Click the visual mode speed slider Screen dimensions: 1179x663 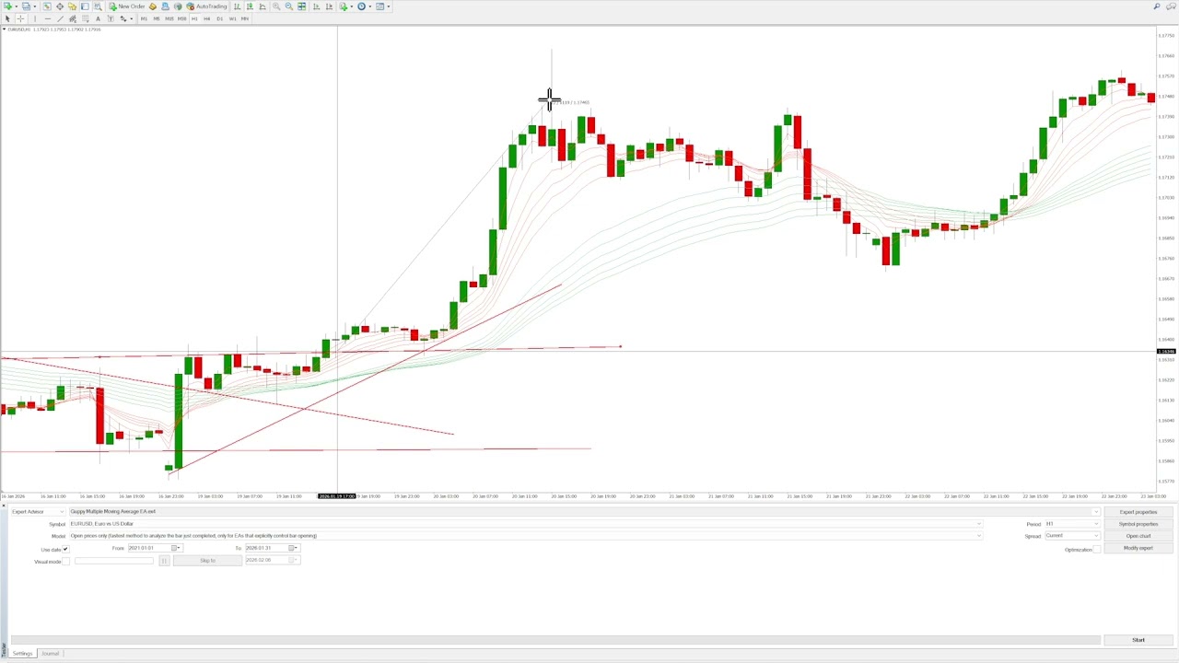114,561
